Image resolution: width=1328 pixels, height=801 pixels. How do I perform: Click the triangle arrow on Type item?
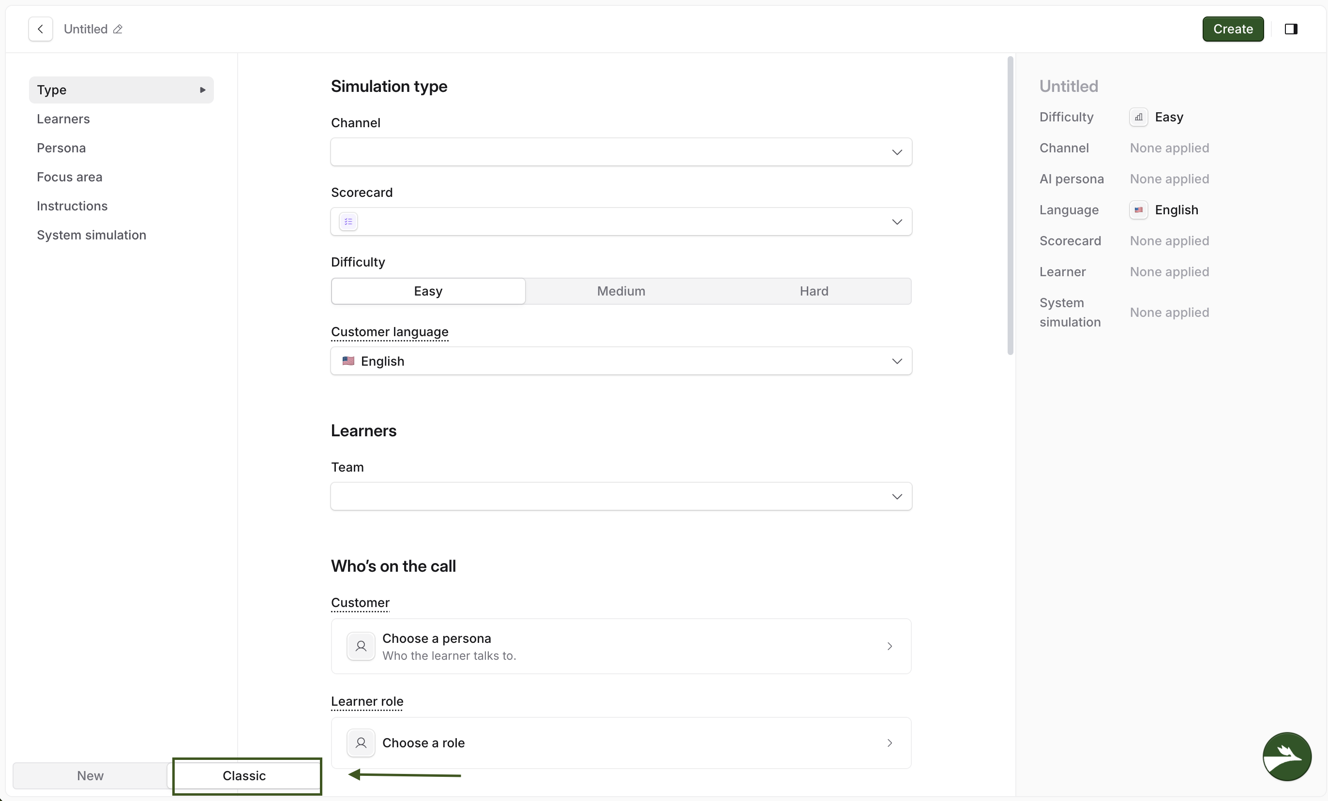pyautogui.click(x=203, y=90)
